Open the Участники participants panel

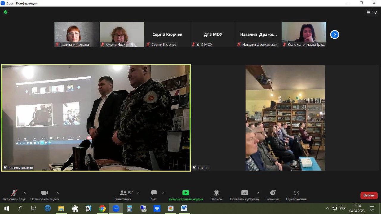pos(123,195)
